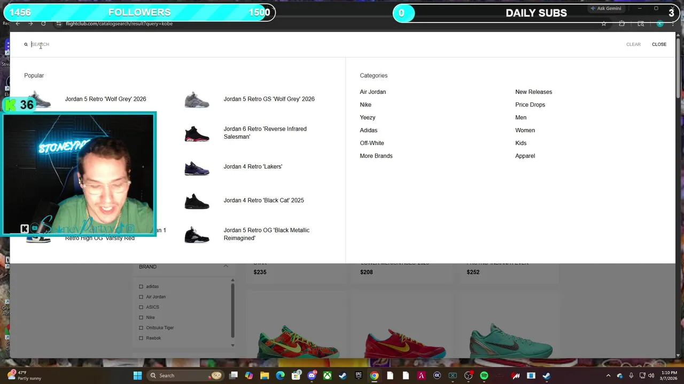Browse the Air Jordan category

[372, 92]
